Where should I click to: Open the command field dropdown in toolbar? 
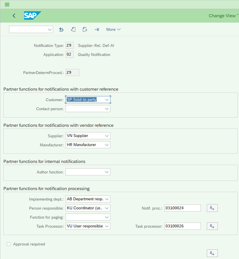pos(31,29)
